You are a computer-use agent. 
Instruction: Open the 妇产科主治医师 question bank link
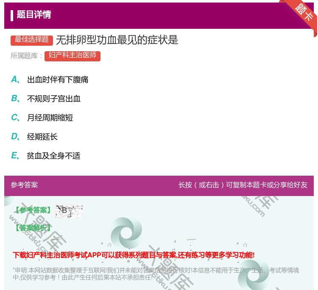click(x=73, y=56)
